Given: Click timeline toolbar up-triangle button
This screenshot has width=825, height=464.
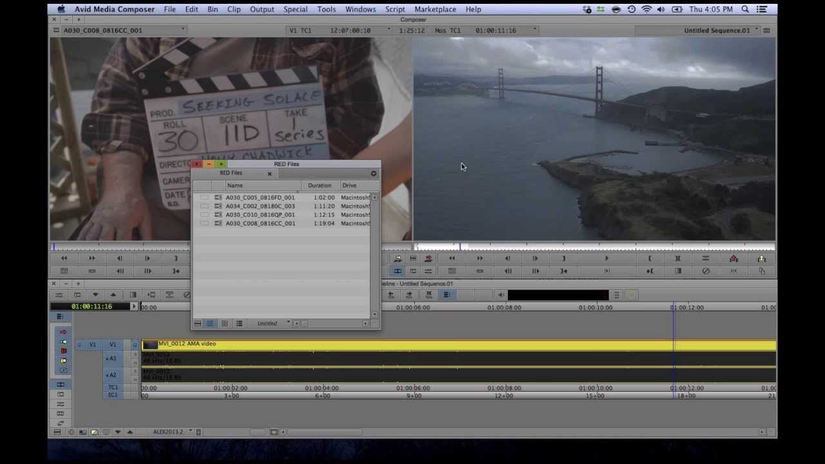Looking at the screenshot, I should pos(113,295).
